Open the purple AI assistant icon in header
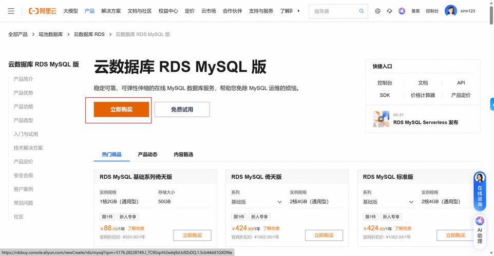Viewport: 494px width, 256px height. 402,11
